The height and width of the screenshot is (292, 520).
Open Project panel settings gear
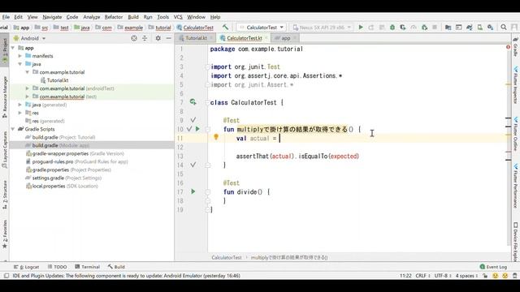158,38
